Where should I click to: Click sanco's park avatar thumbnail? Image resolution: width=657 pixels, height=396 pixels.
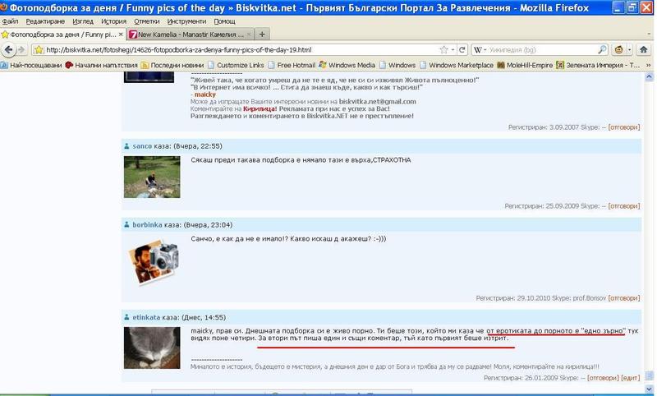click(x=152, y=177)
